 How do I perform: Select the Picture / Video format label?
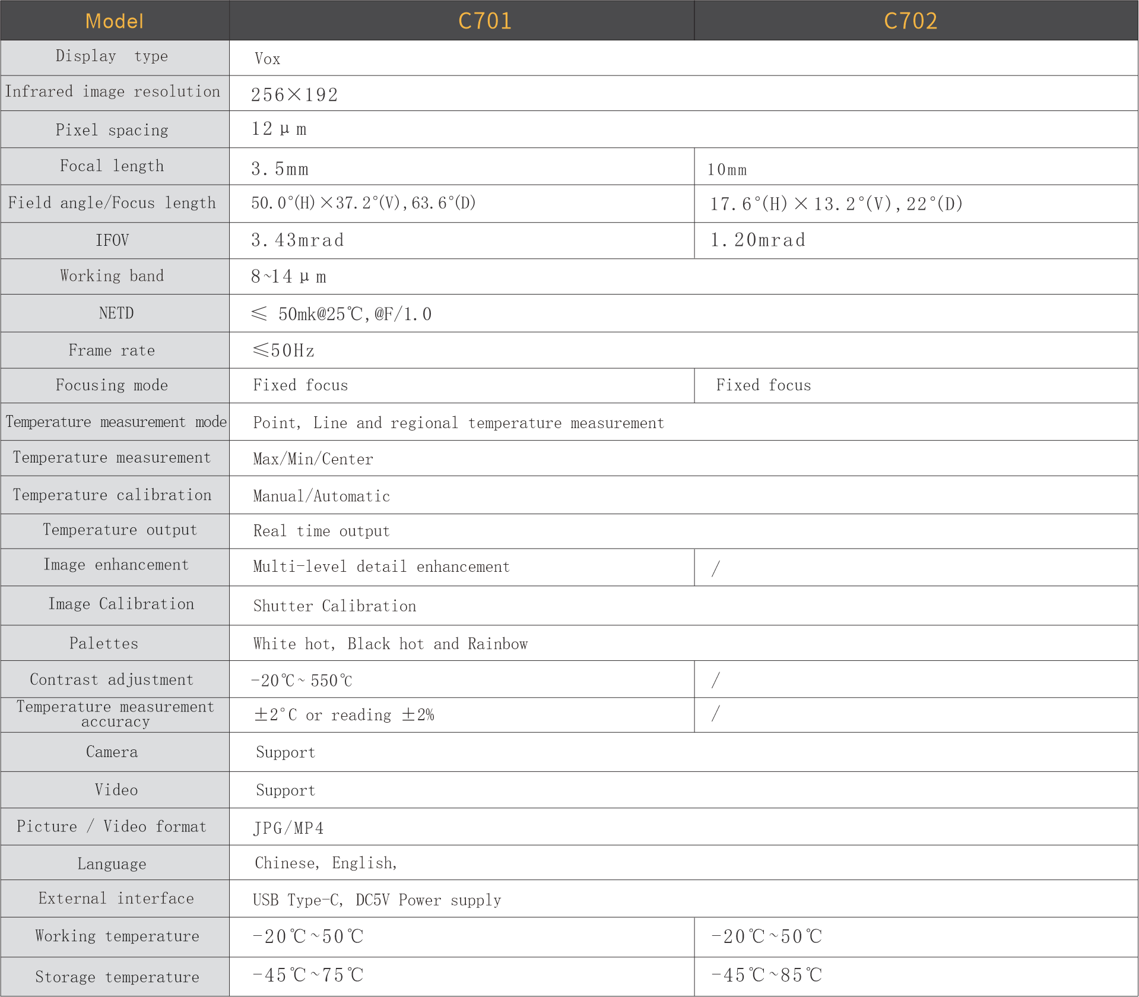pyautogui.click(x=112, y=827)
